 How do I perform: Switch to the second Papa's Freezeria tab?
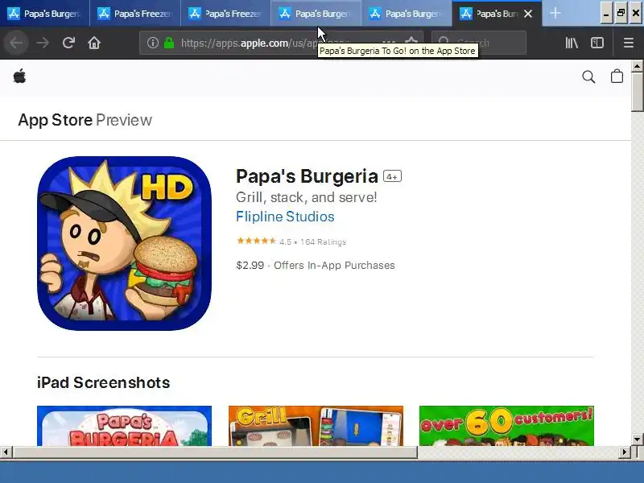225,14
